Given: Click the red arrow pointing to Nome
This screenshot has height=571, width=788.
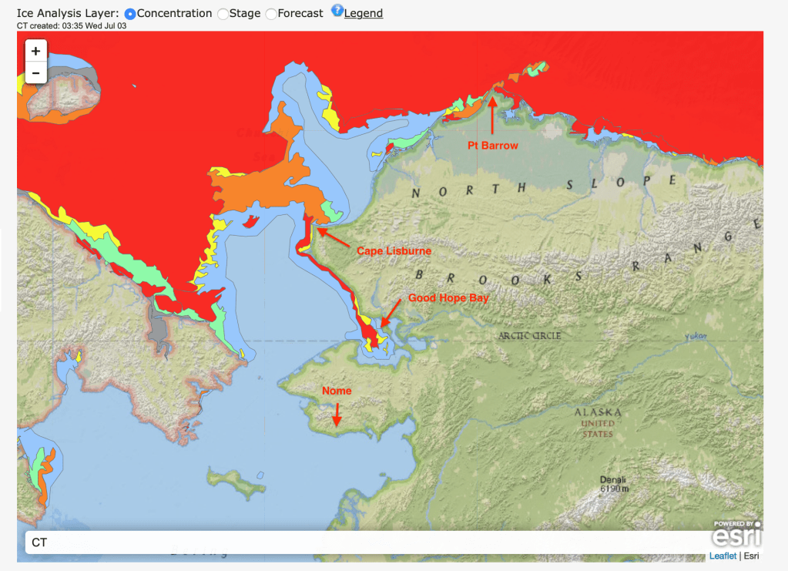Looking at the screenshot, I should (x=336, y=413).
